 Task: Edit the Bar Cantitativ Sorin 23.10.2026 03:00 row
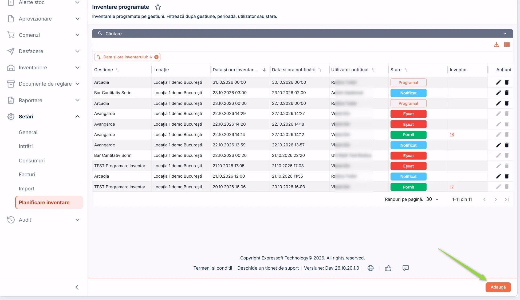[x=498, y=93]
